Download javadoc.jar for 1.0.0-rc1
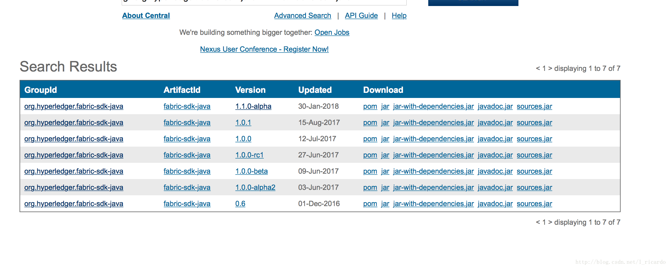Viewport: 669px width, 268px height. click(495, 155)
